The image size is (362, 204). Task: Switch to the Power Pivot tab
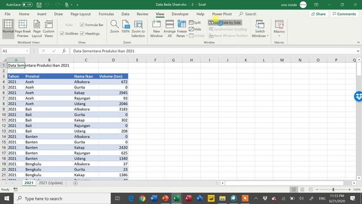click(222, 14)
